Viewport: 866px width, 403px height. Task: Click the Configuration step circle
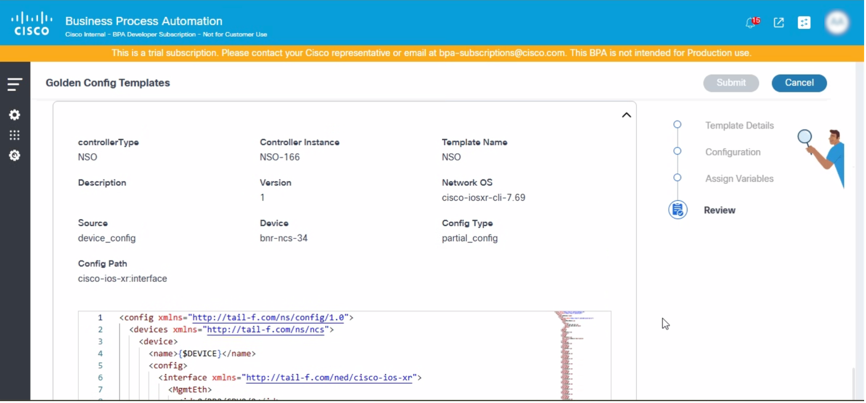677,151
